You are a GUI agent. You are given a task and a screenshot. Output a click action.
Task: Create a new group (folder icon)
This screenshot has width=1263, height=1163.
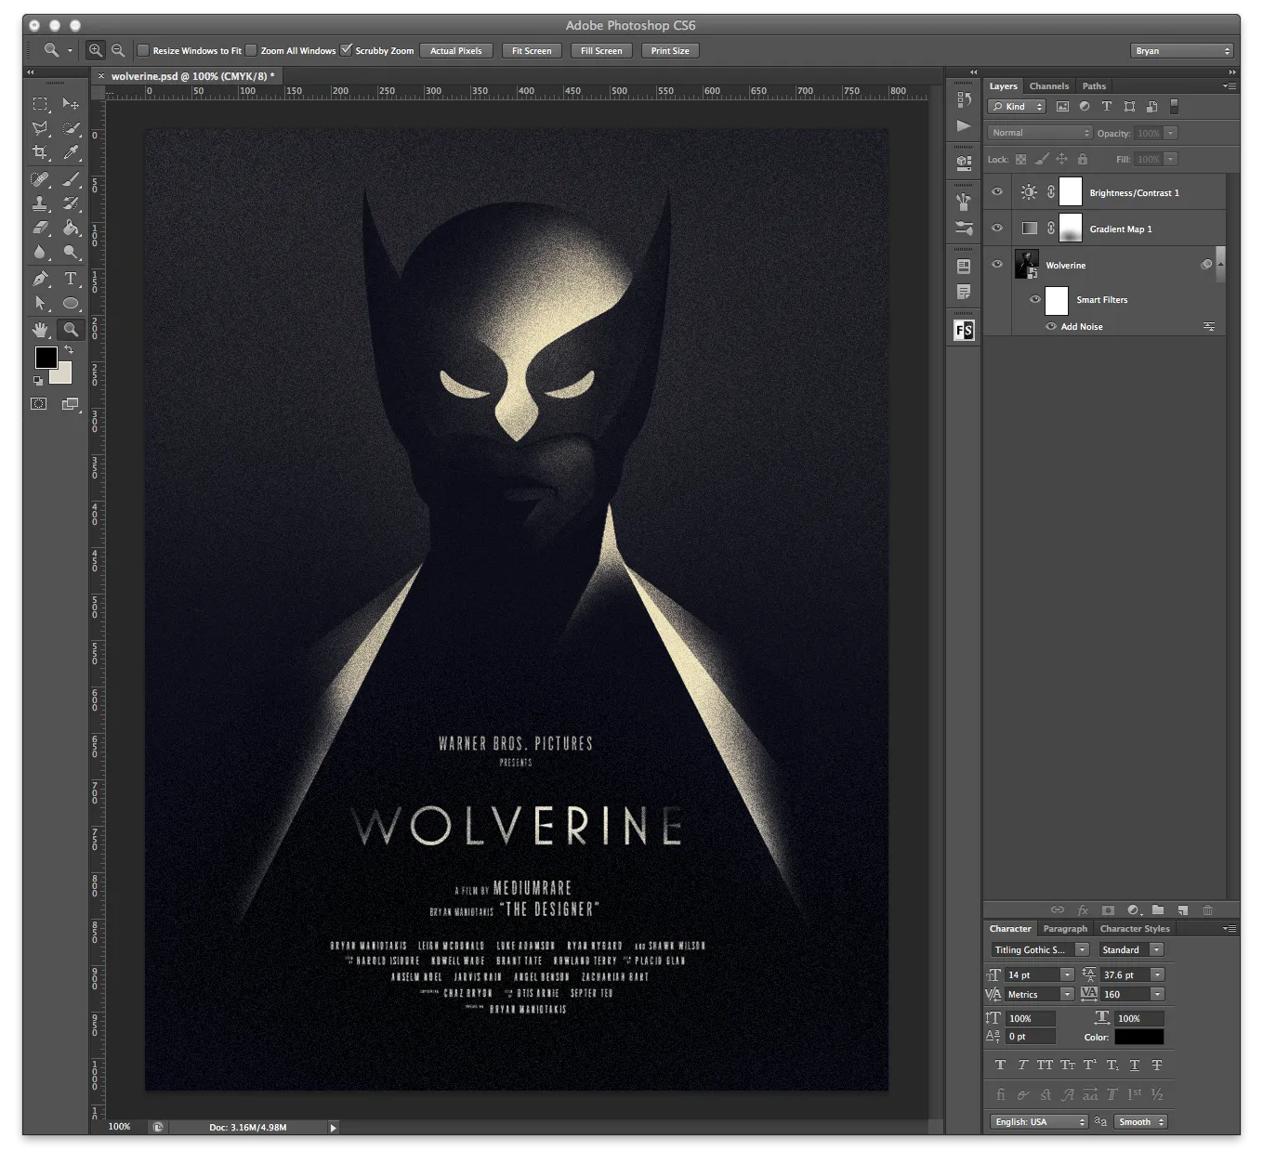coord(1158,910)
